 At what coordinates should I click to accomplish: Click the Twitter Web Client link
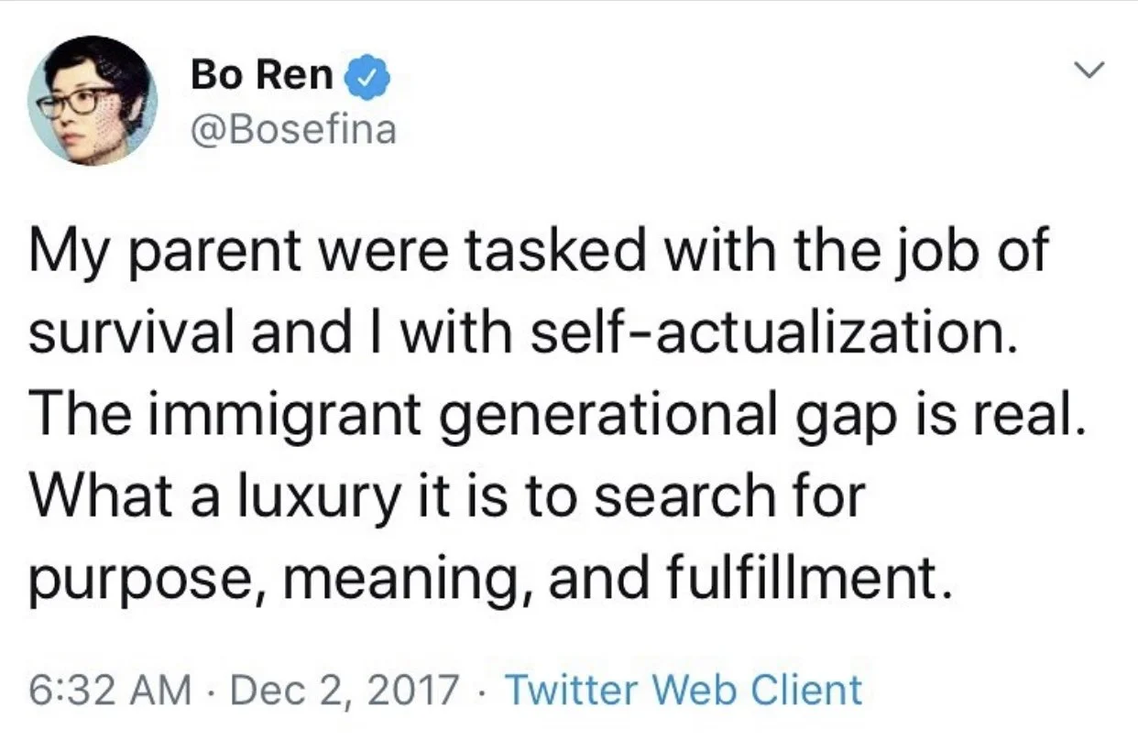coord(683,690)
